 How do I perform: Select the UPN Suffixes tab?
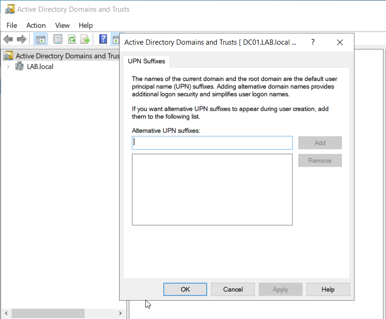coord(146,61)
